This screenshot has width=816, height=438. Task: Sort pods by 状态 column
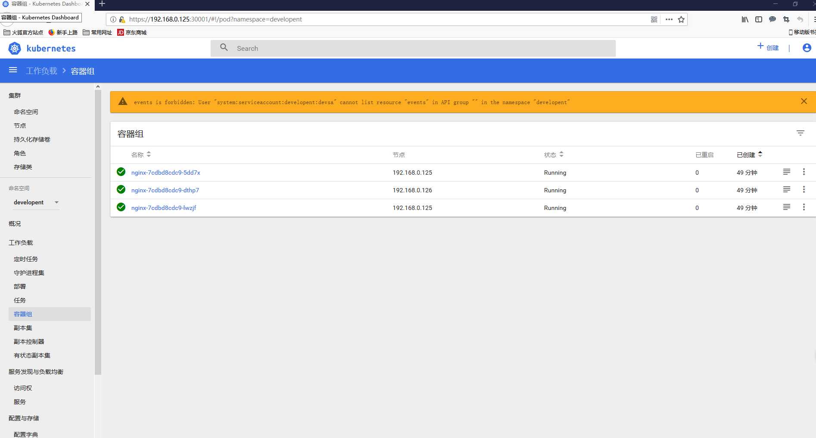pos(554,154)
